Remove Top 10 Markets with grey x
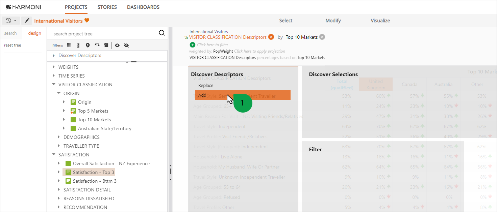This screenshot has width=497, height=212. [x=322, y=37]
